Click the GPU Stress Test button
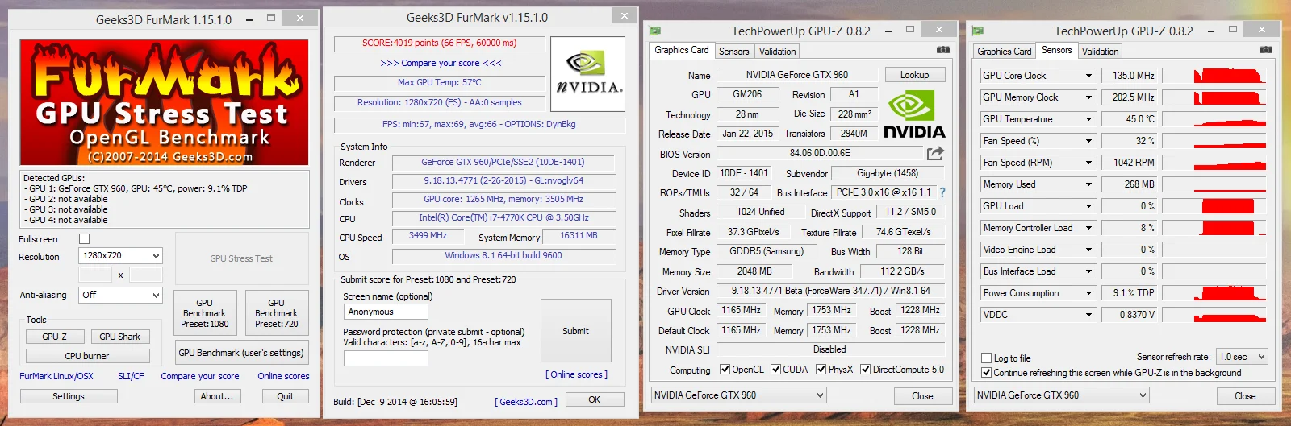The height and width of the screenshot is (426, 1291). (241, 258)
